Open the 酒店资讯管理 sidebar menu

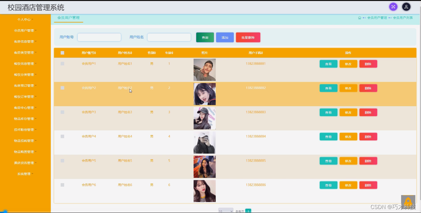25,163
